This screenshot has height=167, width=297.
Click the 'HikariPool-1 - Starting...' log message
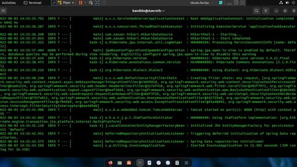click(x=216, y=34)
